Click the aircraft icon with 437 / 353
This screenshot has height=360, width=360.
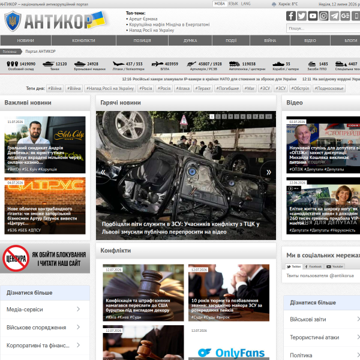click(x=118, y=64)
